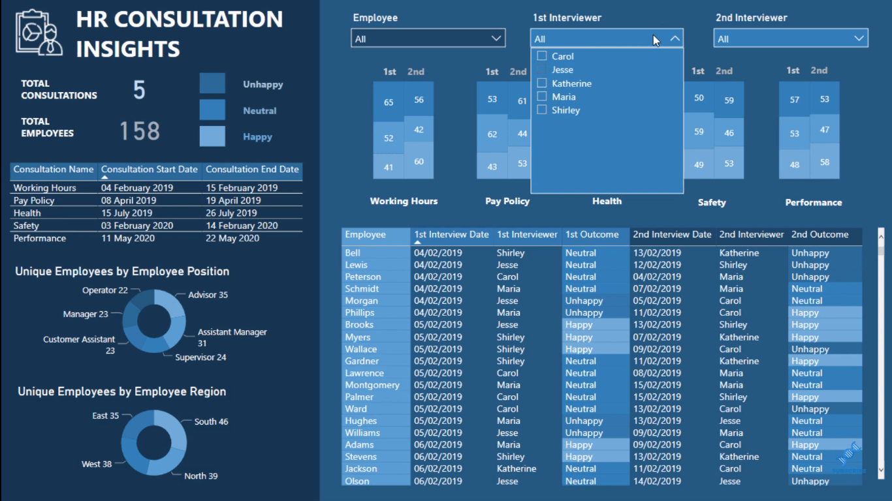This screenshot has height=501, width=892.
Task: Tick the Shirley checkbox
Action: point(541,110)
